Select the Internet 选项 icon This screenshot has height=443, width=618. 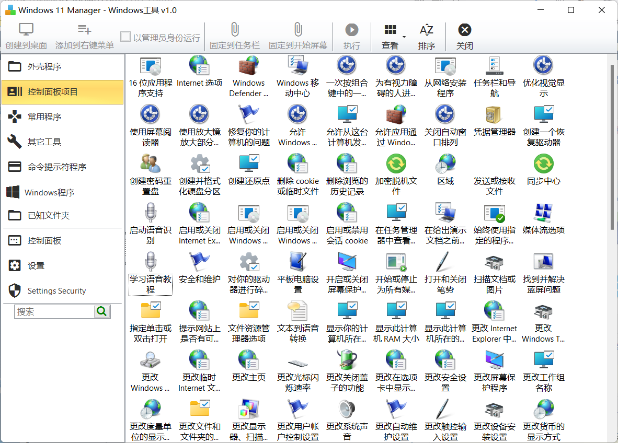click(199, 66)
